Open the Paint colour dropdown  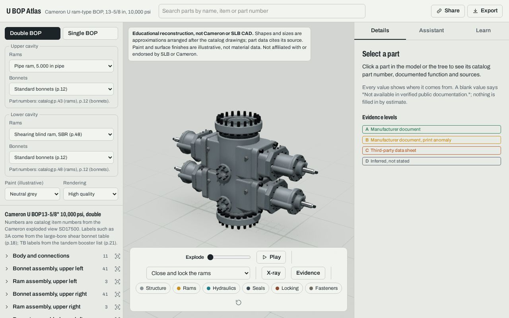coord(32,194)
